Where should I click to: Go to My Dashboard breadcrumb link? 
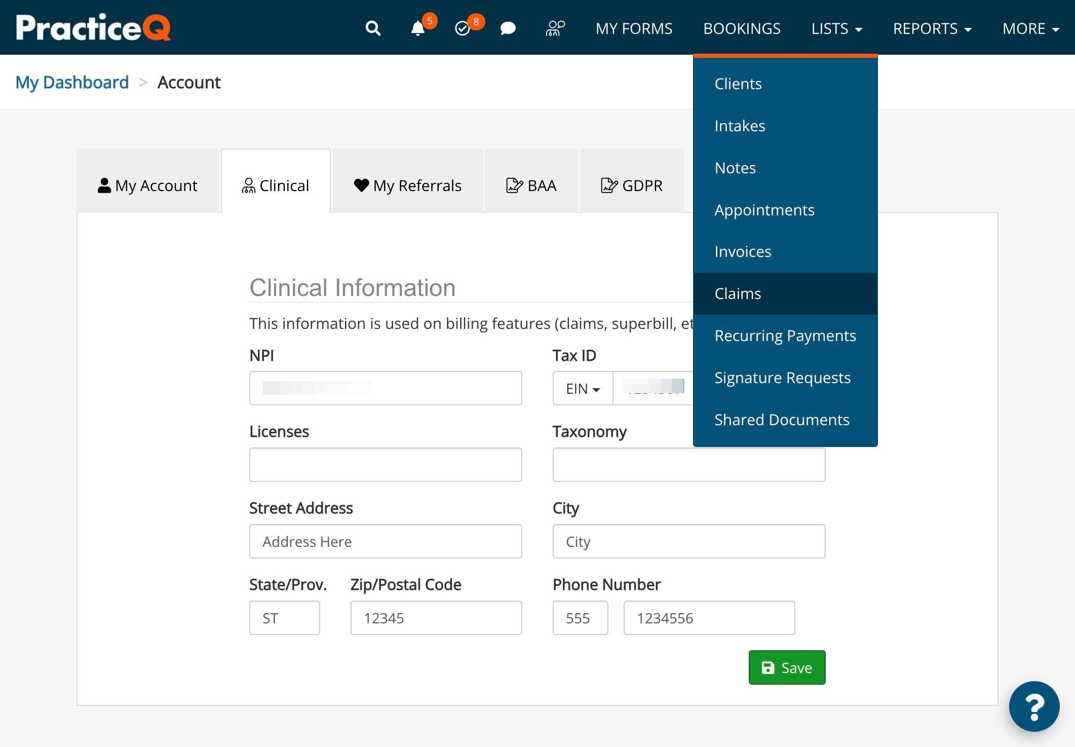72,82
